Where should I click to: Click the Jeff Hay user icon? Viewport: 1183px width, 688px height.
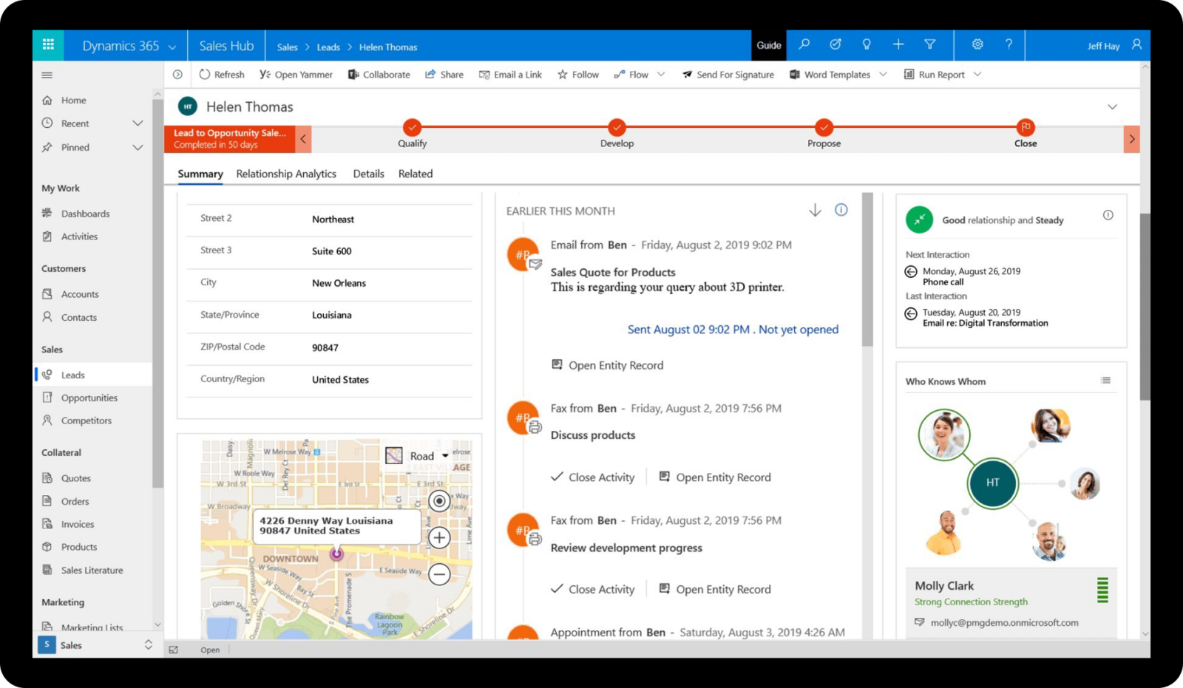[x=1137, y=44]
